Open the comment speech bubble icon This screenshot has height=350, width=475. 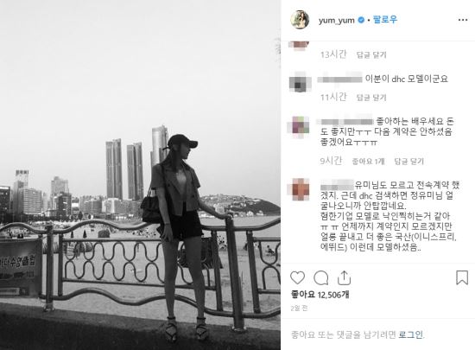(x=320, y=278)
